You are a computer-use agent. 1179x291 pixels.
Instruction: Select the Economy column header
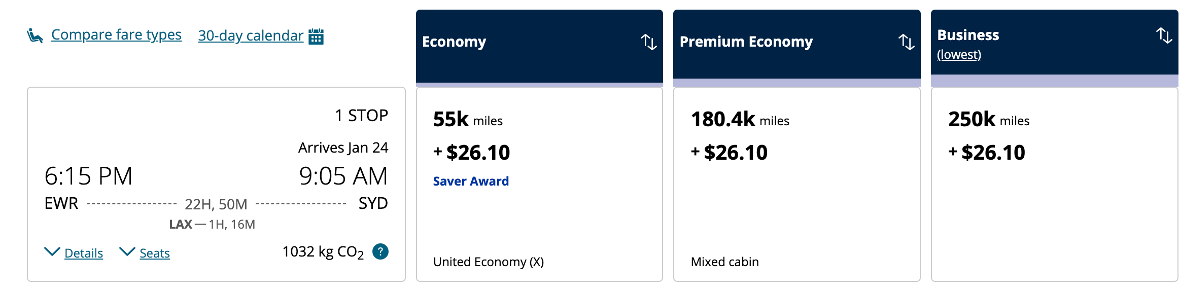click(x=454, y=42)
